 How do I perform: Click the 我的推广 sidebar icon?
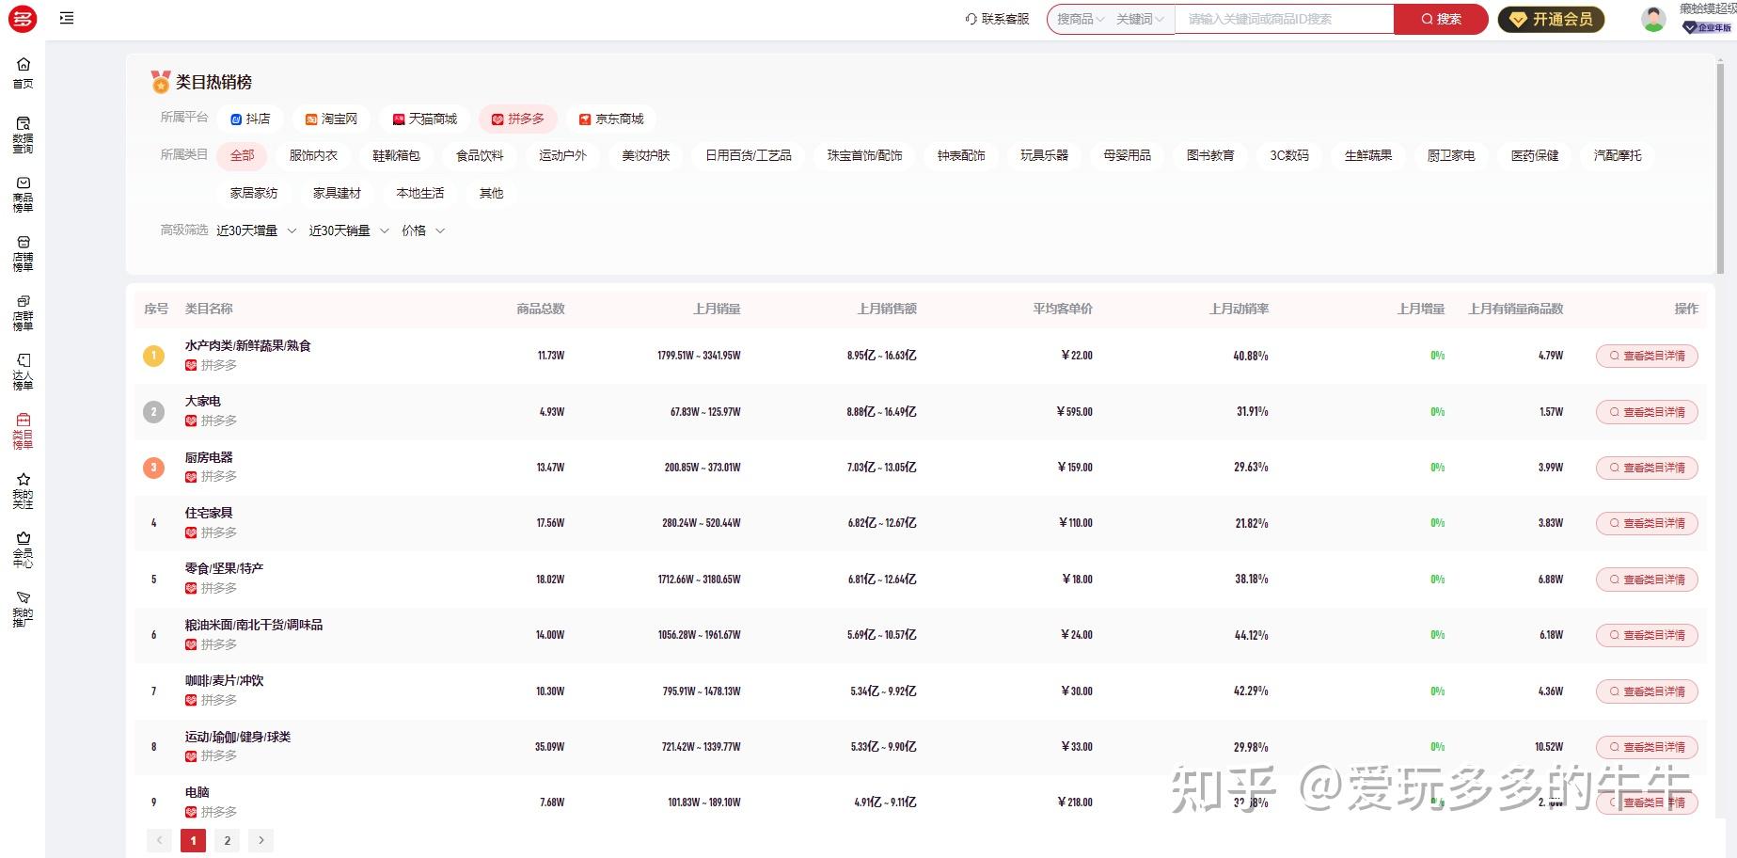tap(23, 607)
